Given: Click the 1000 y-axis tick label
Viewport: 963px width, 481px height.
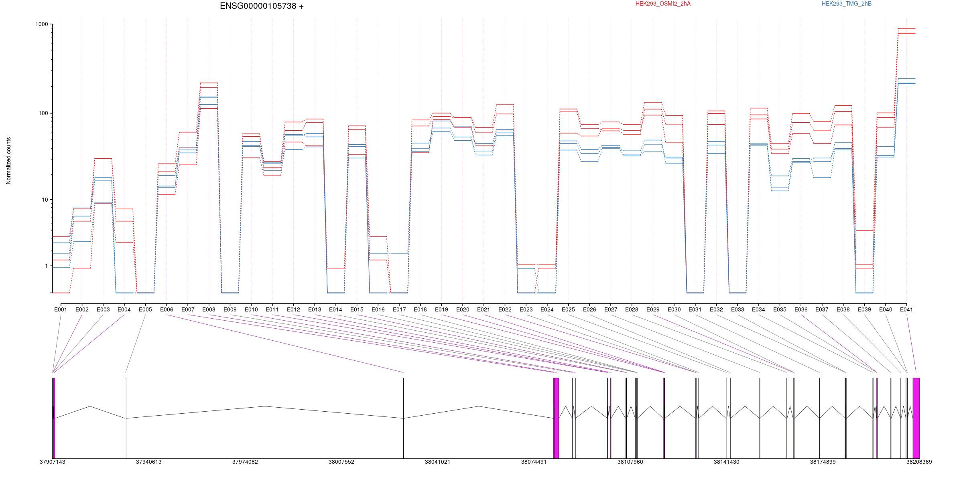Looking at the screenshot, I should click(42, 24).
